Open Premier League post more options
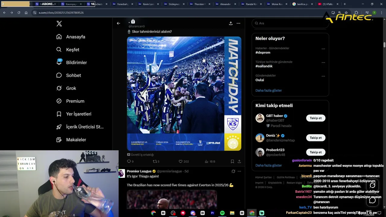The height and width of the screenshot is (217, 386). 239,171
